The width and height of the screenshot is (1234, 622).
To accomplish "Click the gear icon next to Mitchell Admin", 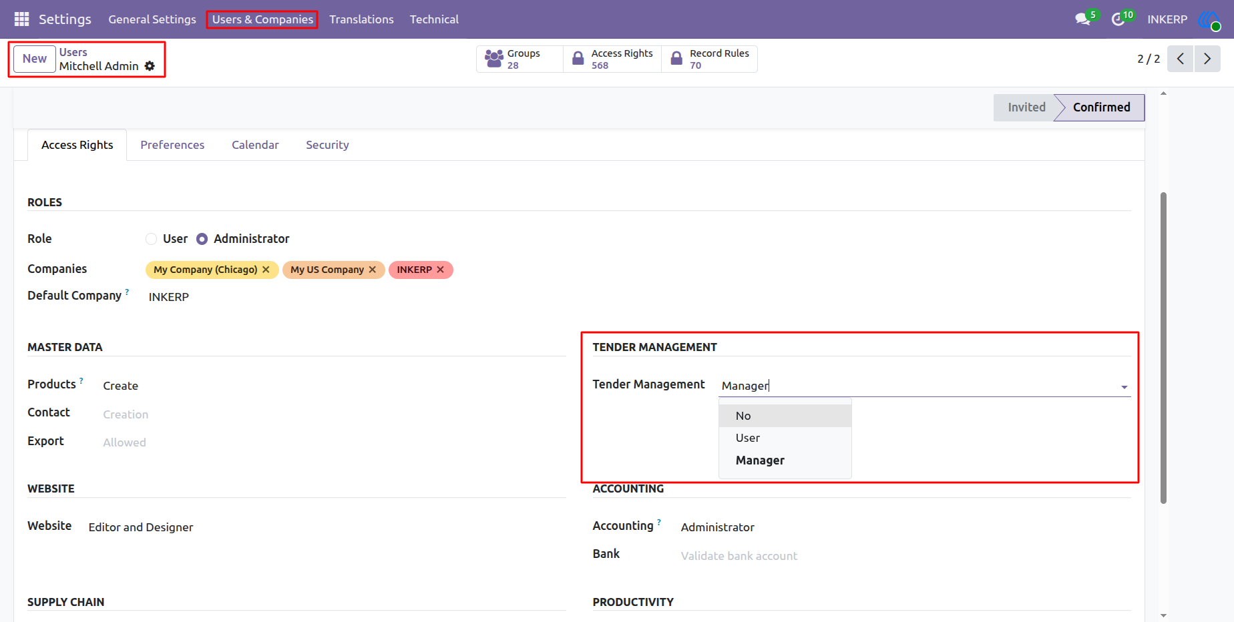I will [x=150, y=66].
